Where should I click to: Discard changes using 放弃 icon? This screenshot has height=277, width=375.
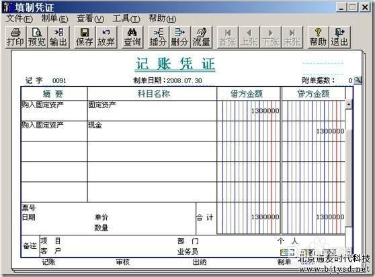coord(106,38)
